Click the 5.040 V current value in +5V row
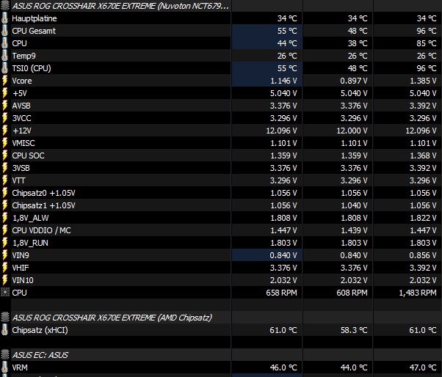442x377 pixels. pyautogui.click(x=283, y=93)
